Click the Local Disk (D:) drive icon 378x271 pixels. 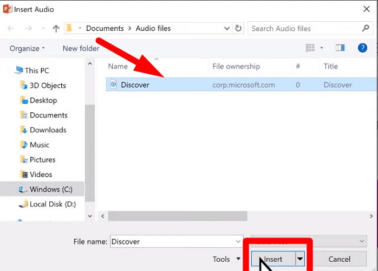pyautogui.click(x=23, y=204)
